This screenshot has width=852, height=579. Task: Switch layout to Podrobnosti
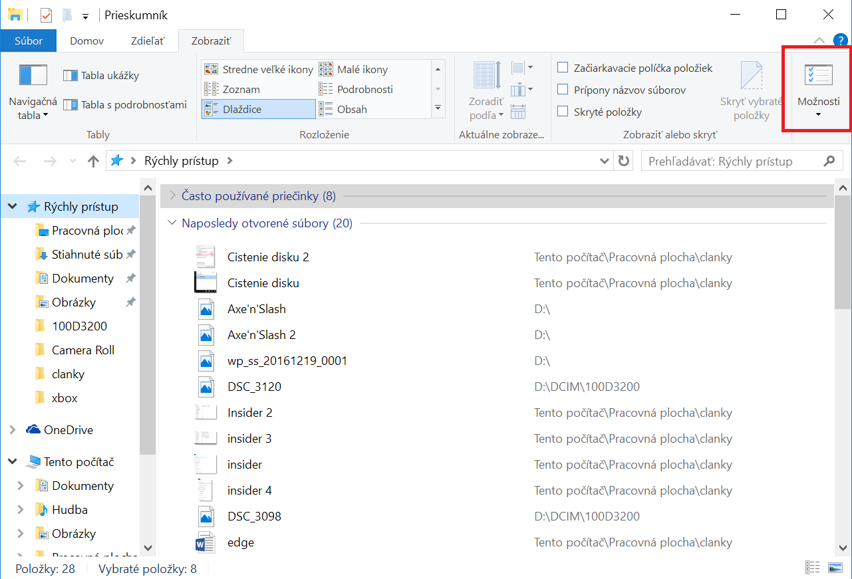coord(356,89)
